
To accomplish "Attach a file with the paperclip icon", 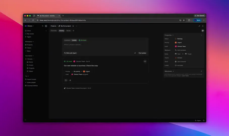I will 135,53.
